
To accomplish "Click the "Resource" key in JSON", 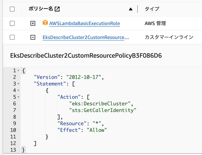I will (x=72, y=124).
